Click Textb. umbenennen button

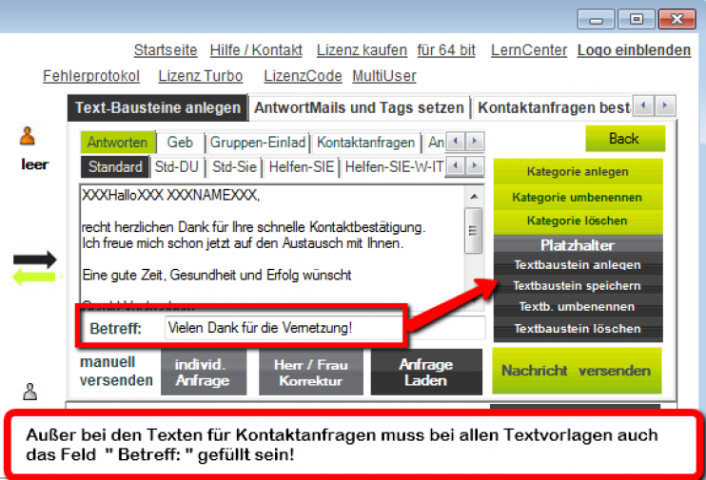(x=579, y=307)
